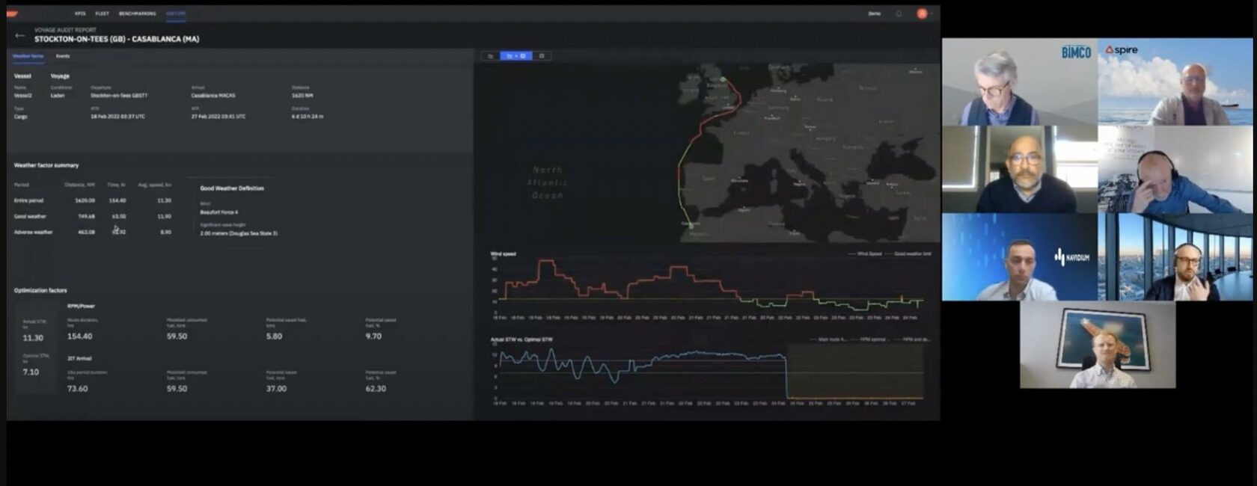Switch to the Events tab
Image resolution: width=1257 pixels, height=486 pixels.
(63, 56)
